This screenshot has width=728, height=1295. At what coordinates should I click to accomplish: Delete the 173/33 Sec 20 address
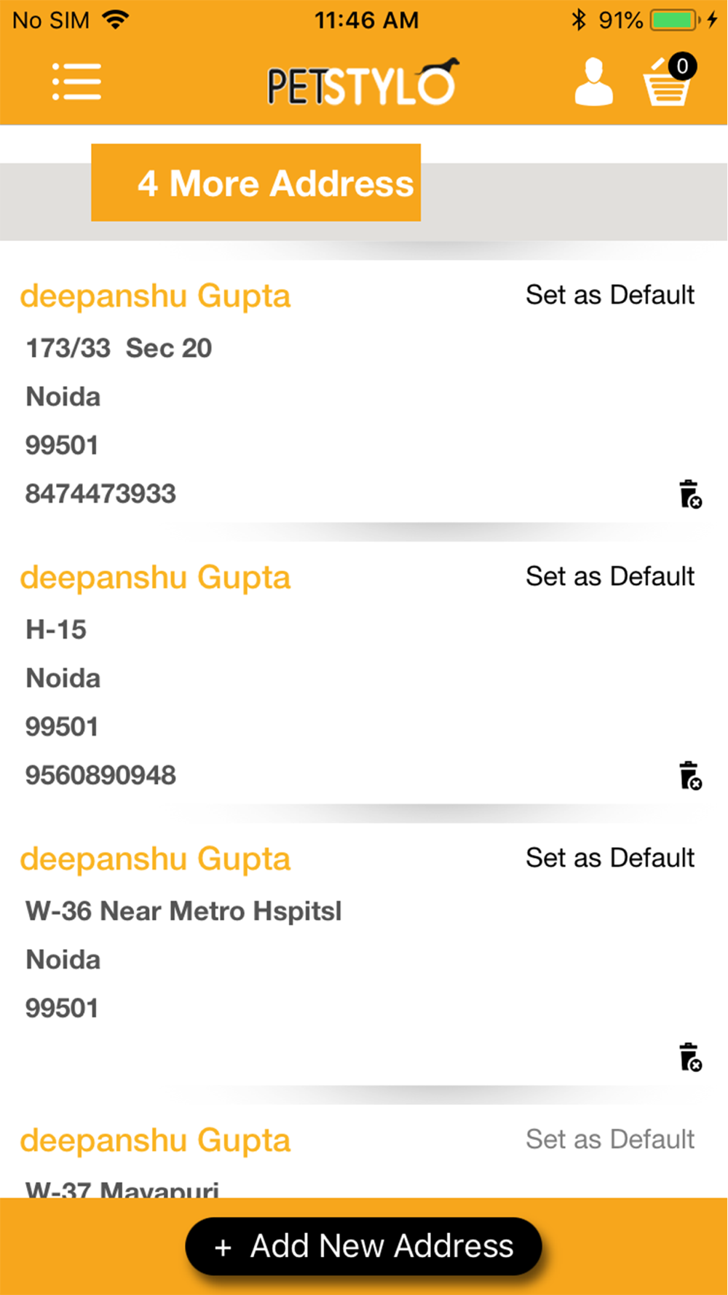(x=689, y=495)
